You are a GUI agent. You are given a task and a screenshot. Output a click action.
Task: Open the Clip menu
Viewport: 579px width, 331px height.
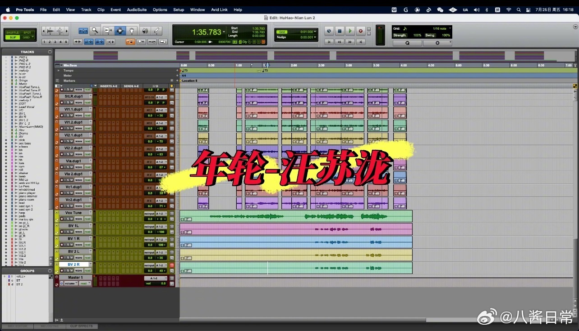(x=101, y=9)
